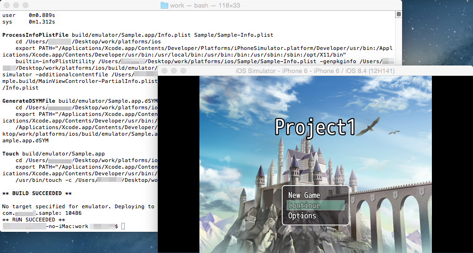The height and width of the screenshot is (253, 473).
Task: Click the '** RUN SUCCEEDED **' line
Action: [x=34, y=220]
